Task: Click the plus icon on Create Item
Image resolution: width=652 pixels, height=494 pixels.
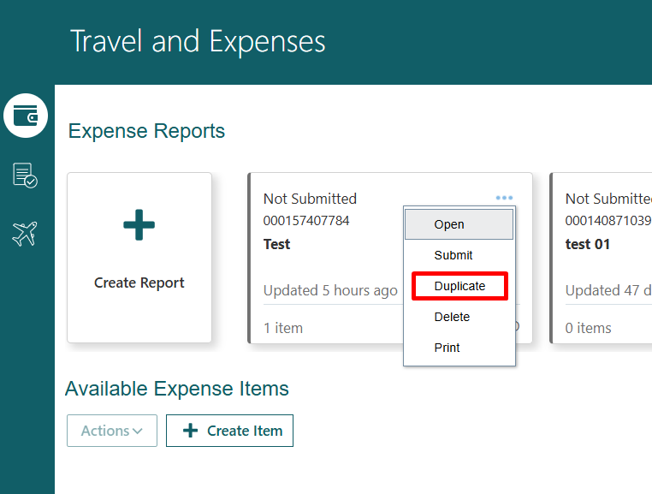Action: tap(191, 431)
